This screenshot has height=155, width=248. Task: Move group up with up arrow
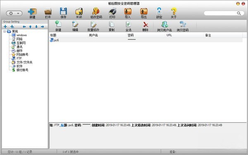pyautogui.click(x=30, y=27)
